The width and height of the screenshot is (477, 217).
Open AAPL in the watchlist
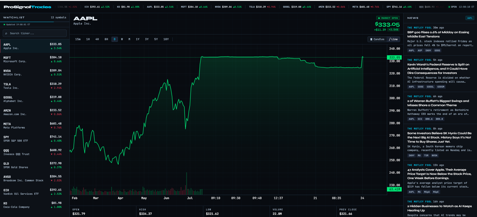click(x=35, y=46)
